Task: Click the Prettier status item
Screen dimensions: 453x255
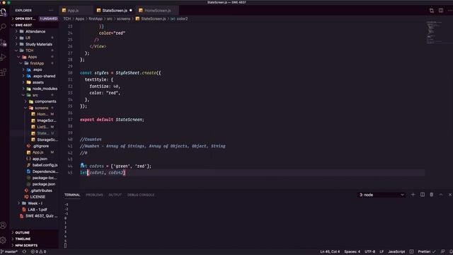Action: point(426,251)
